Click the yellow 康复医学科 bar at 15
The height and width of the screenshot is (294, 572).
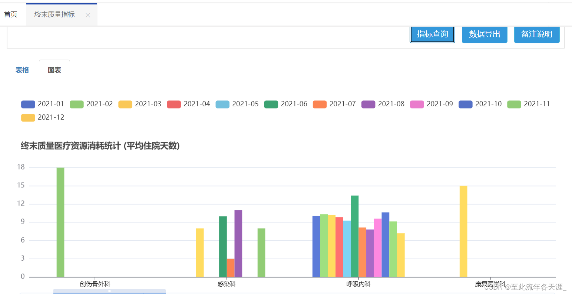(x=463, y=231)
